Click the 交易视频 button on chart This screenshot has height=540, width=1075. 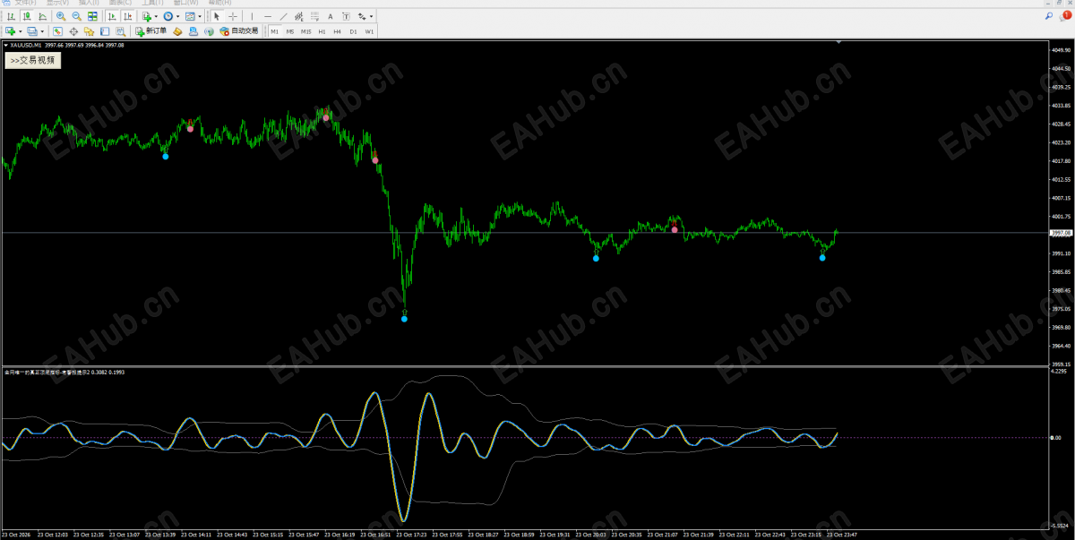(33, 60)
